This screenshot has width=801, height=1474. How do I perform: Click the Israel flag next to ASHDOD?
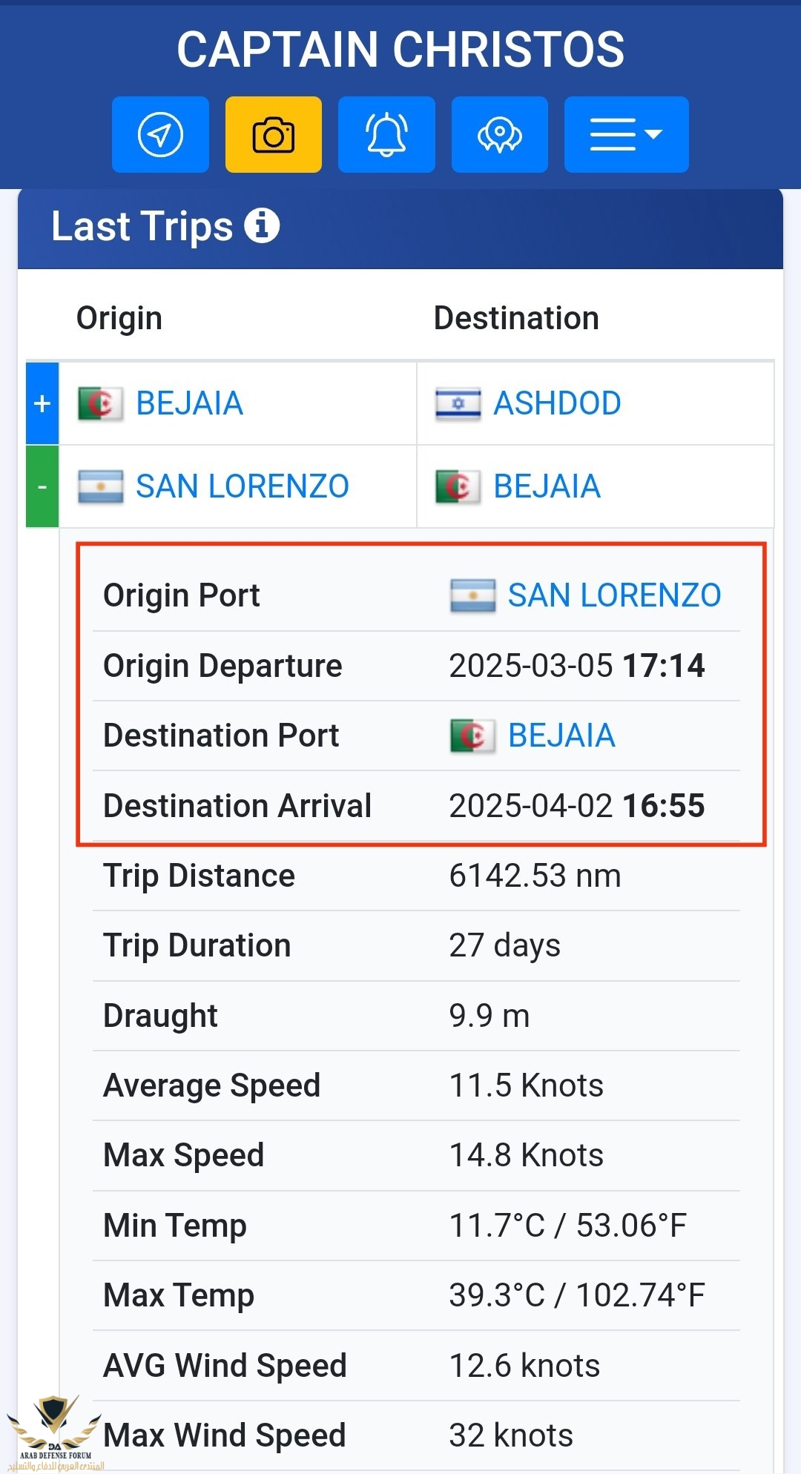[x=458, y=404]
